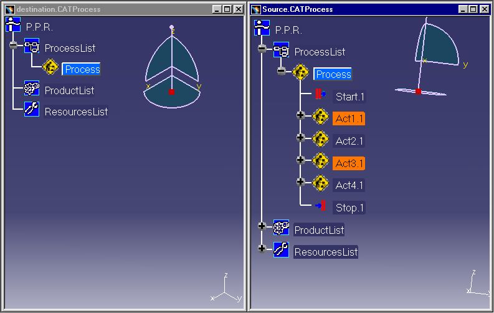
Task: Click the red compass origin in destination window
Action: tap(171, 92)
